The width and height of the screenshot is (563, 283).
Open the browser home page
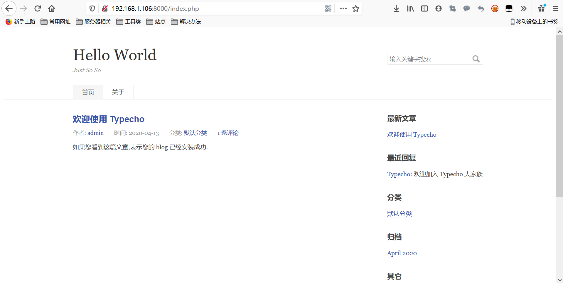click(x=52, y=8)
